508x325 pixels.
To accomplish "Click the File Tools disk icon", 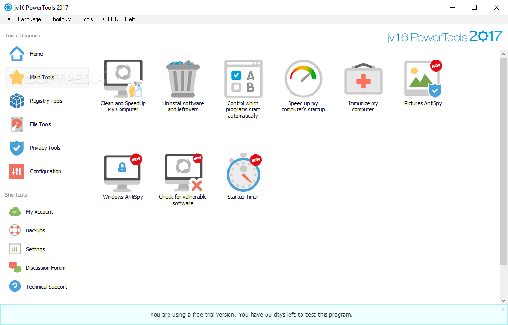I will point(16,124).
